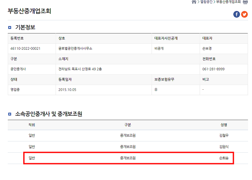
Task: Click the 보증보험유무 value 유
Action: (x=156, y=90)
